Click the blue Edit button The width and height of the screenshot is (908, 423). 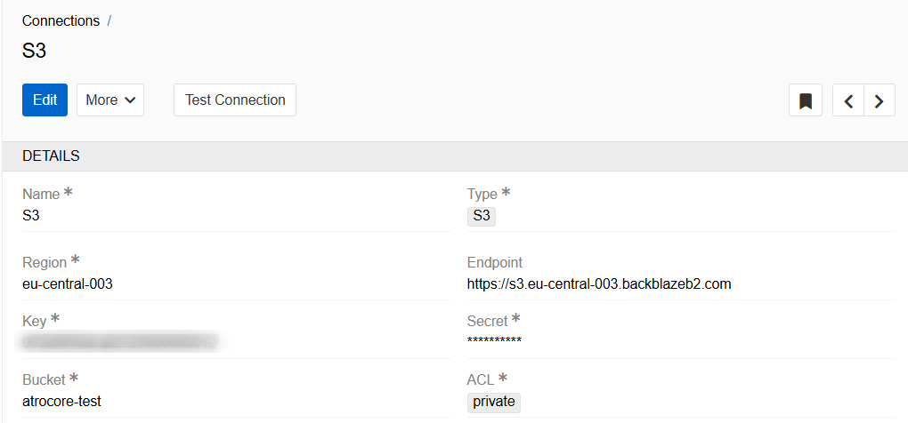(45, 100)
